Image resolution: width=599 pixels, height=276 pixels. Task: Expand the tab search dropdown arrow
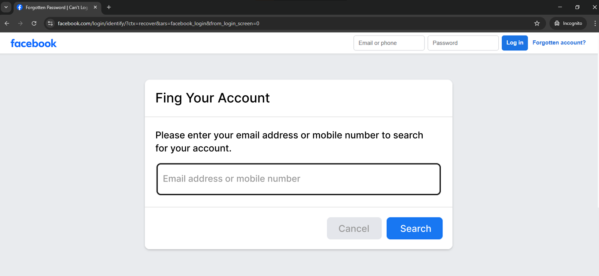[x=6, y=7]
